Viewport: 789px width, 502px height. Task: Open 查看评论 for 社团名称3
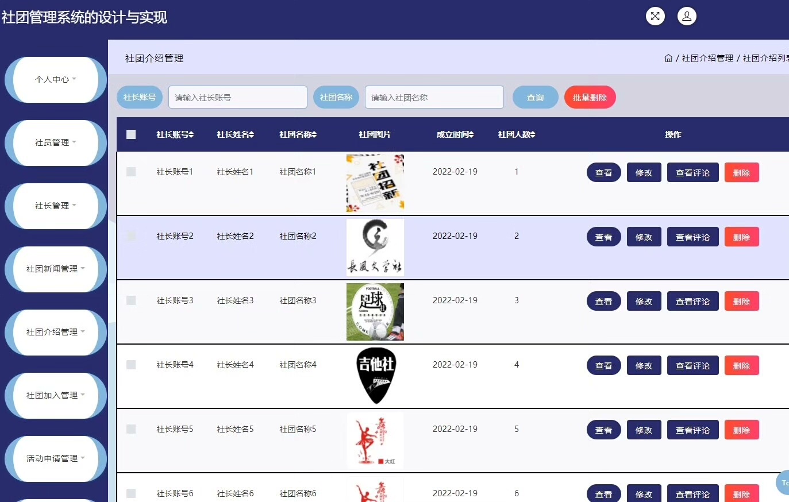pos(693,302)
